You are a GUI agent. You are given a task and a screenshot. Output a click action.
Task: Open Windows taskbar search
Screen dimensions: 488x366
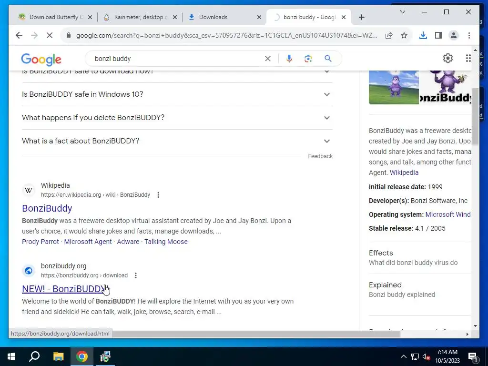(34, 356)
